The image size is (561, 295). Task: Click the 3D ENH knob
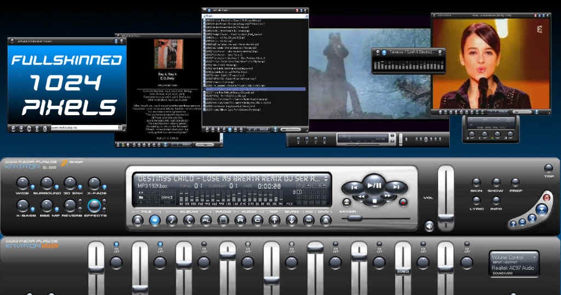click(x=70, y=183)
